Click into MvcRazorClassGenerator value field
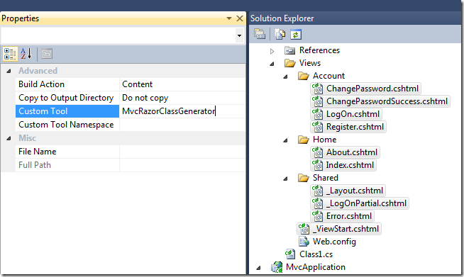This screenshot has height=277, width=464. 182,111
